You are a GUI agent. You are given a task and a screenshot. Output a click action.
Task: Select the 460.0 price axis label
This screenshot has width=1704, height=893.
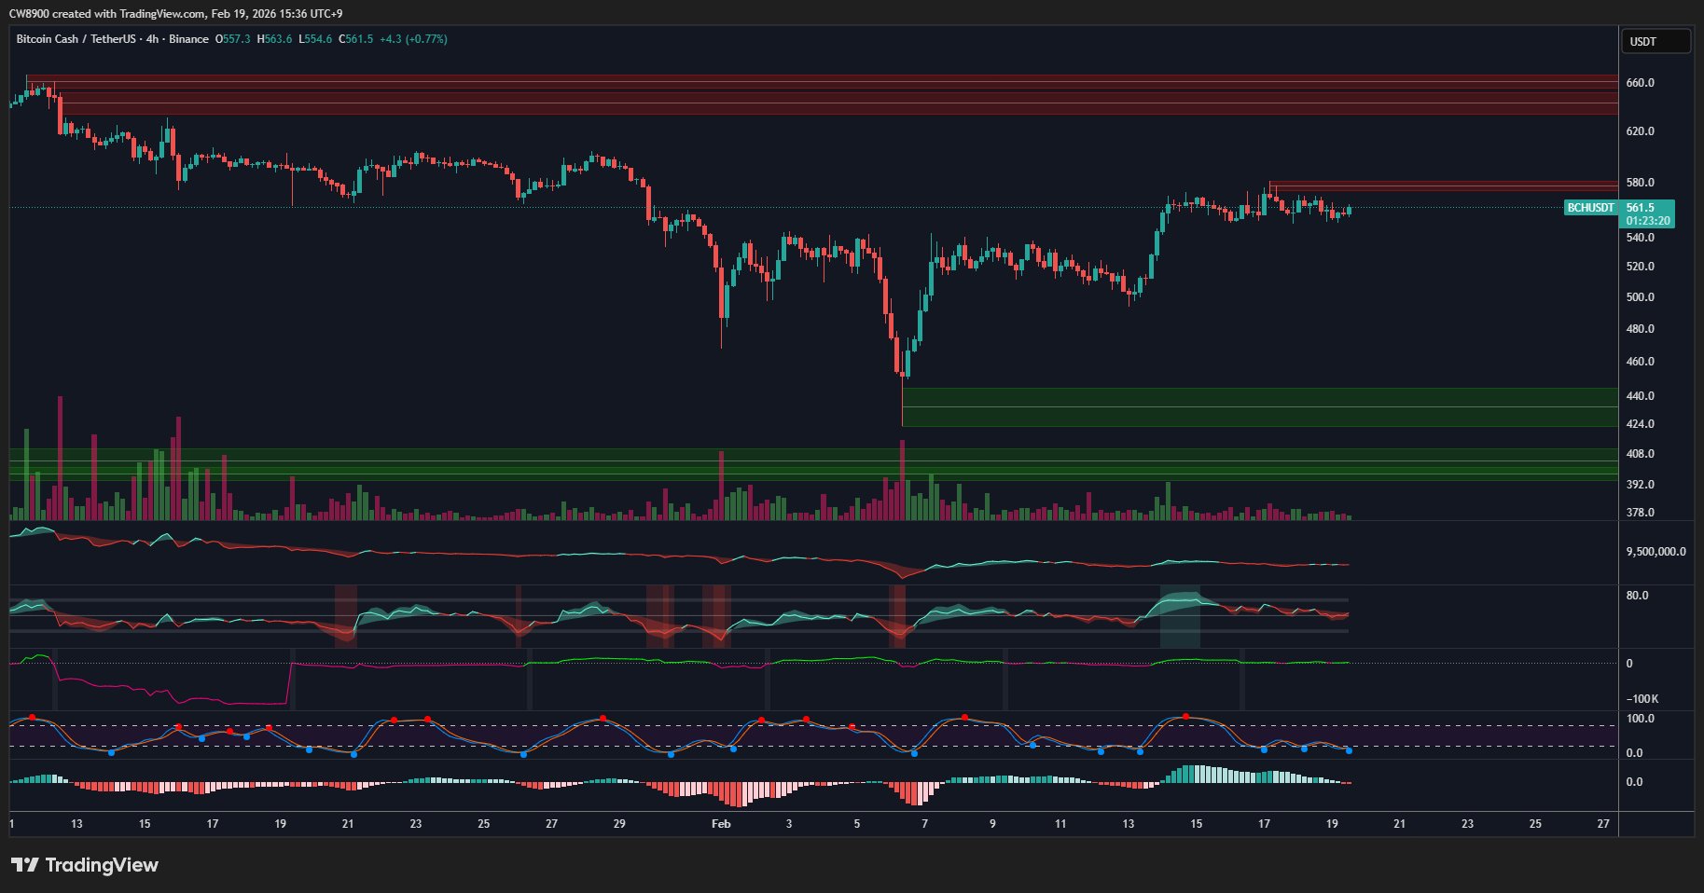pos(1640,362)
